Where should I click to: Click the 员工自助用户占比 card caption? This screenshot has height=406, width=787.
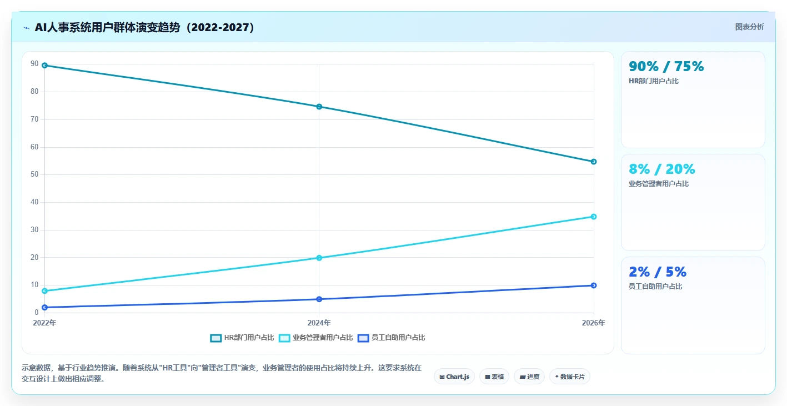coord(655,287)
